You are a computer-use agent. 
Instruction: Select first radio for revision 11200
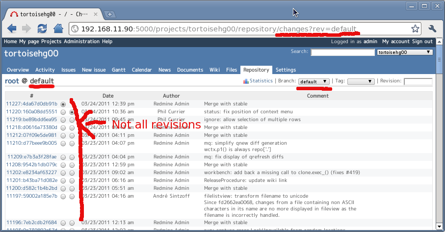coord(63,189)
